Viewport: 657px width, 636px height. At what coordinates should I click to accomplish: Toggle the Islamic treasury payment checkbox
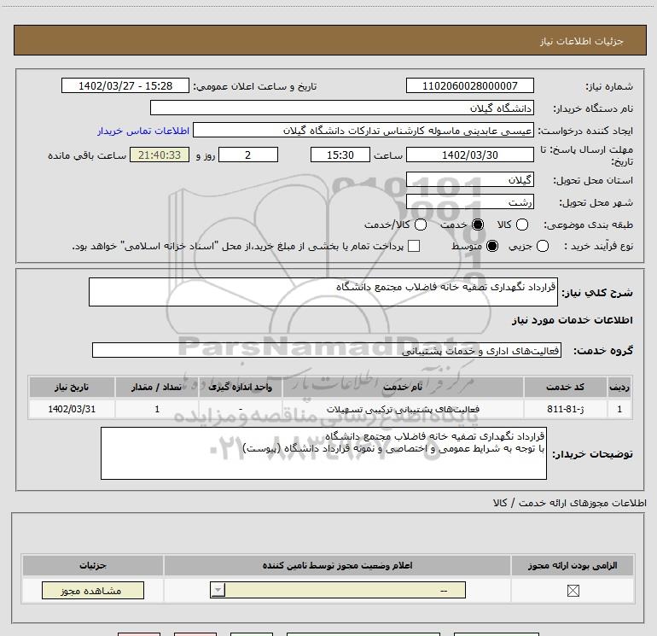[x=414, y=246]
